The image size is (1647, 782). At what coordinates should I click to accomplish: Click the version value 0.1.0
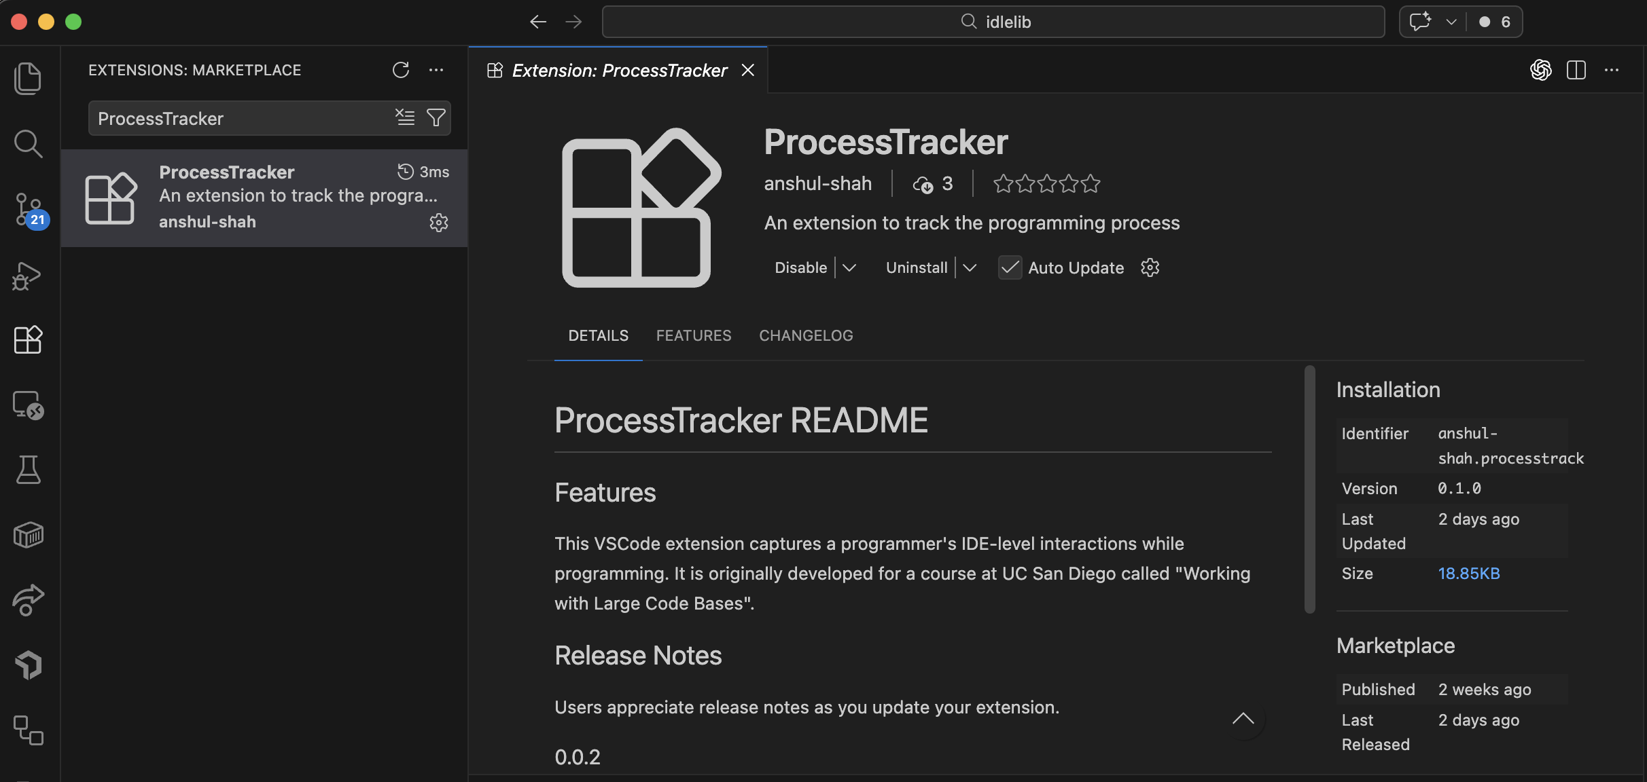[1459, 489]
